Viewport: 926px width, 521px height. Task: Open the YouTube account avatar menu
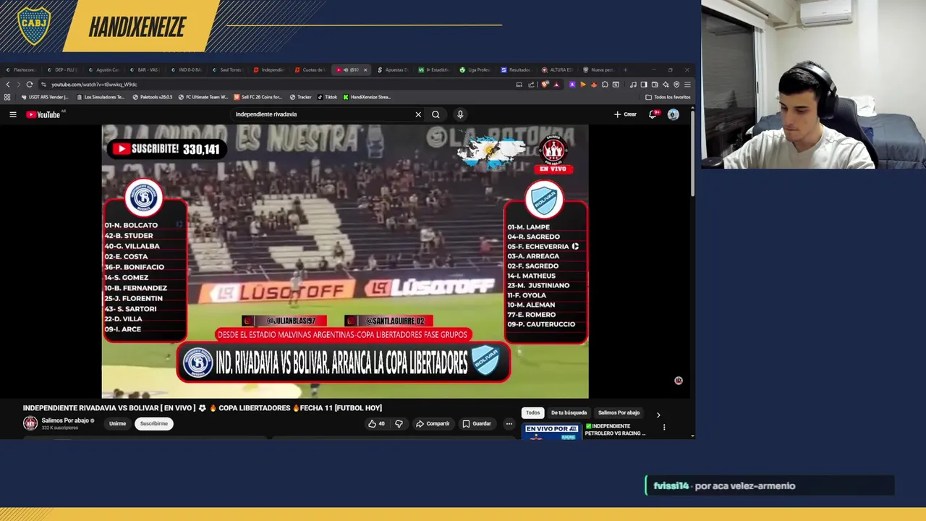coord(674,114)
